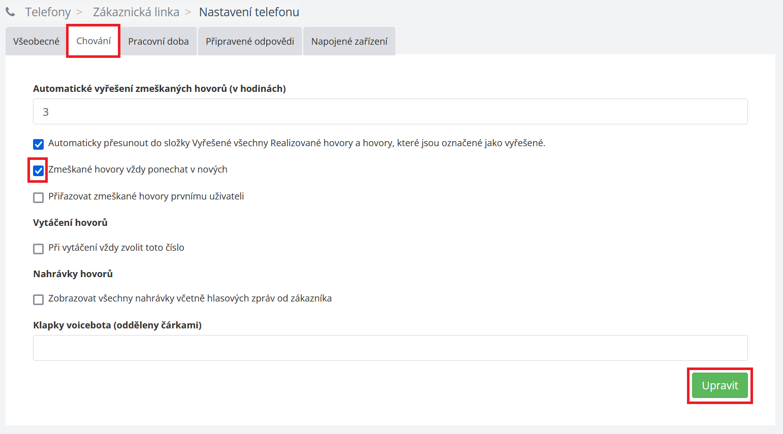Enable Zobrazovat všechny nahrávky checkbox
783x434 pixels.
[38, 299]
